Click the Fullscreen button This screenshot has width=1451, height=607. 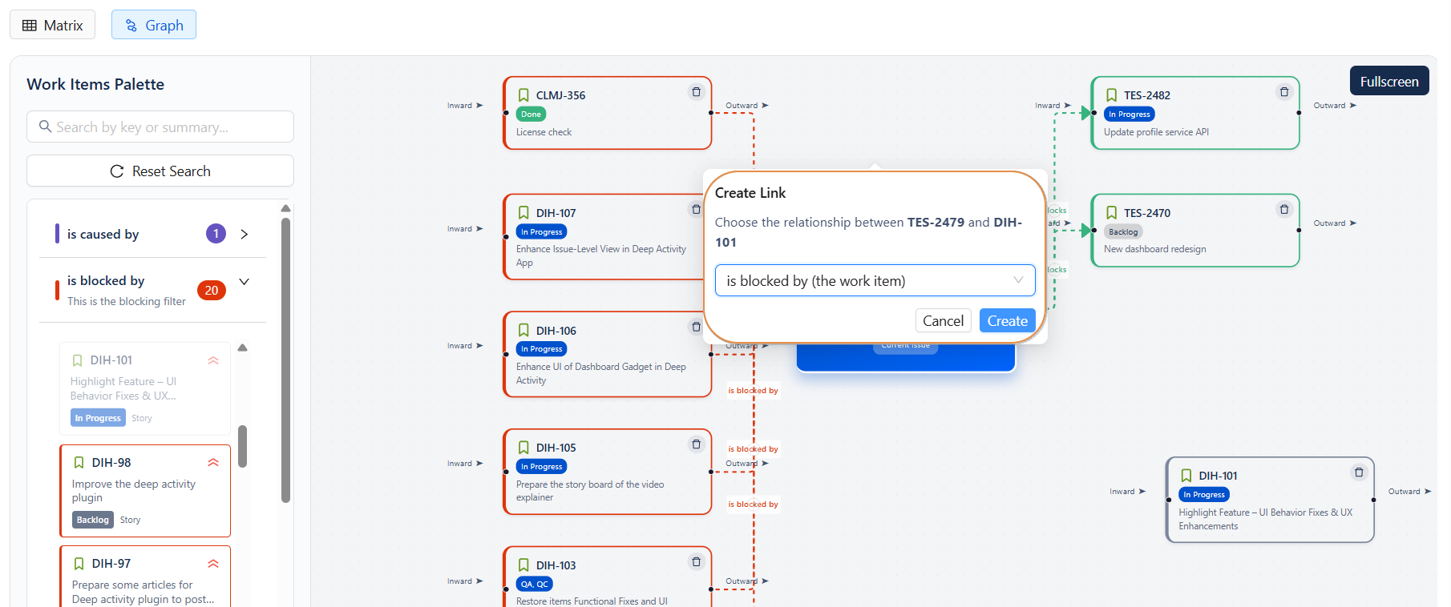coord(1388,82)
